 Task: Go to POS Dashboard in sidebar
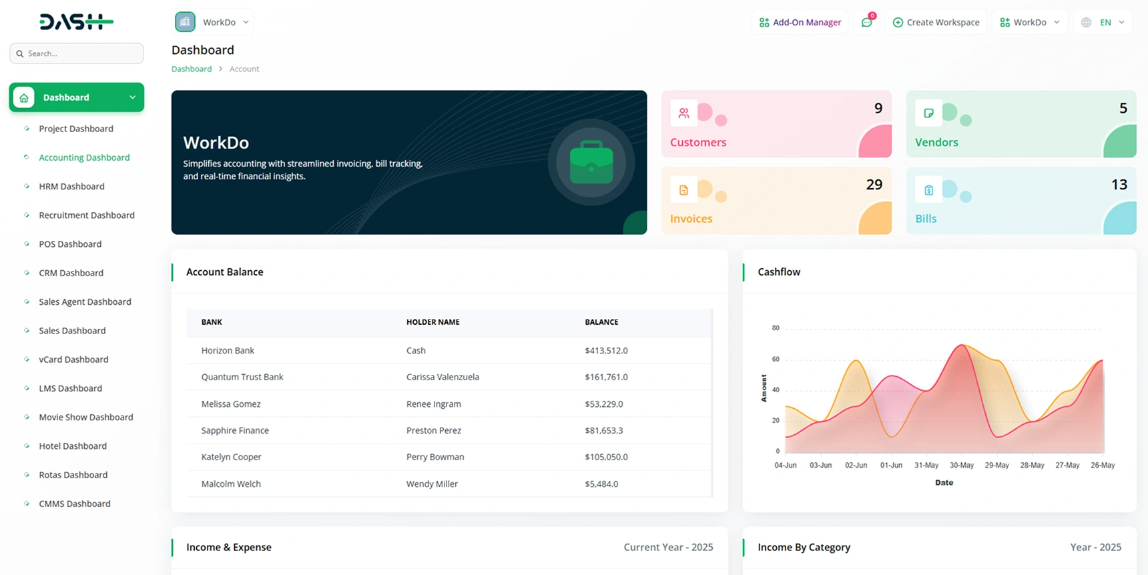pos(70,244)
